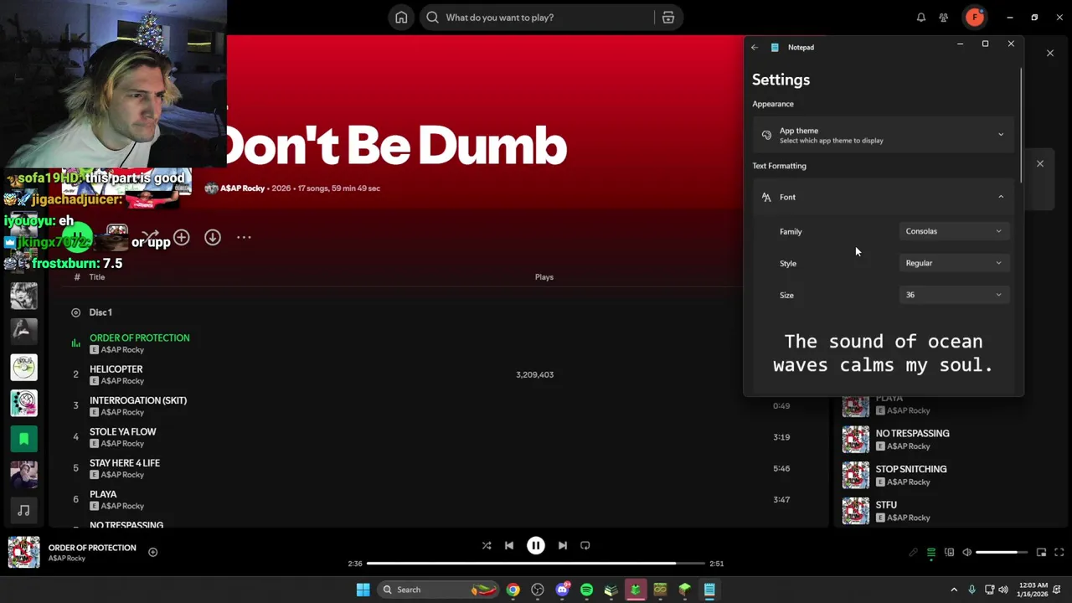This screenshot has width=1072, height=603.
Task: Open A$AP Rocky artist link under album title
Action: (x=242, y=188)
